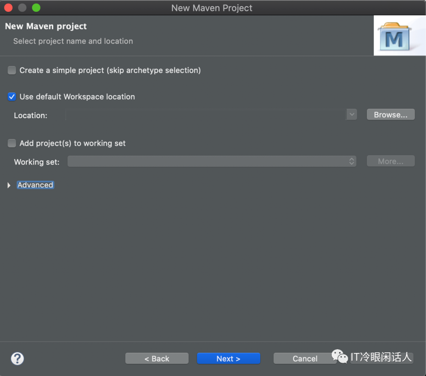Close the New Maven Project window
The image size is (426, 376).
pos(8,7)
